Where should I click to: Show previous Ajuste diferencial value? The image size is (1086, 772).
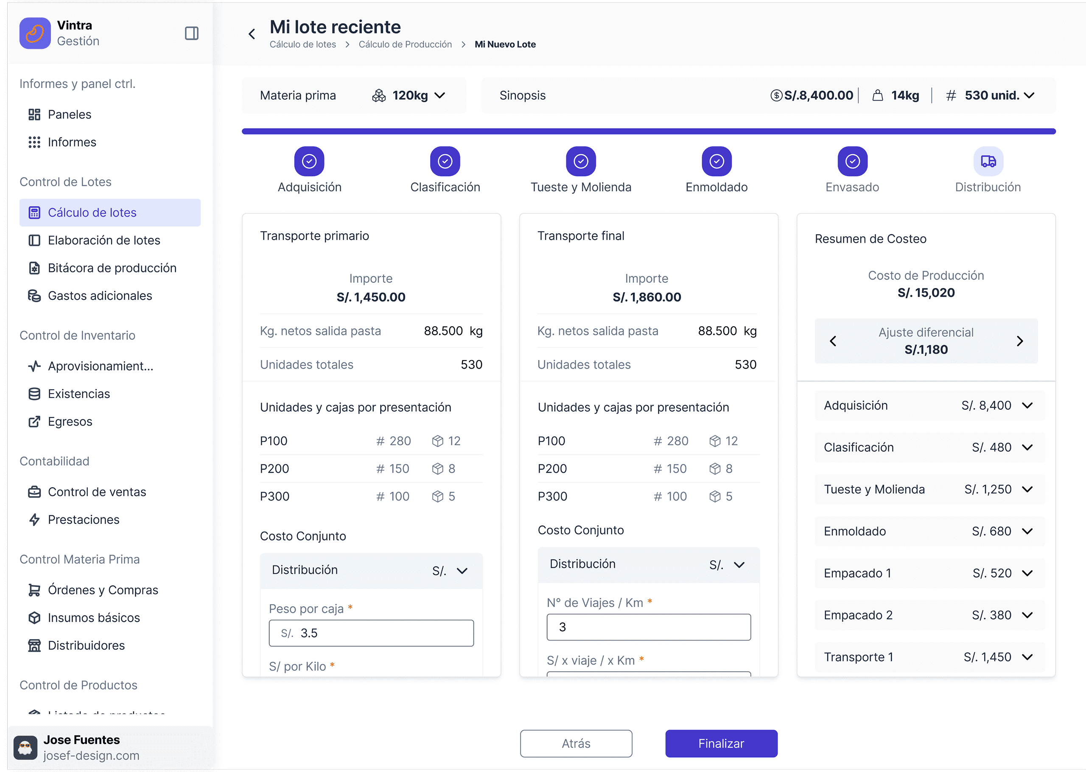point(833,341)
